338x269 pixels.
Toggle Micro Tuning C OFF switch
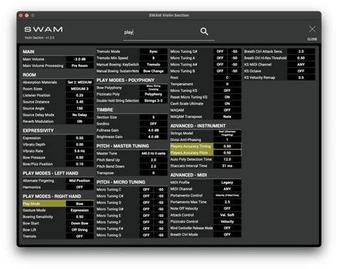146,189
